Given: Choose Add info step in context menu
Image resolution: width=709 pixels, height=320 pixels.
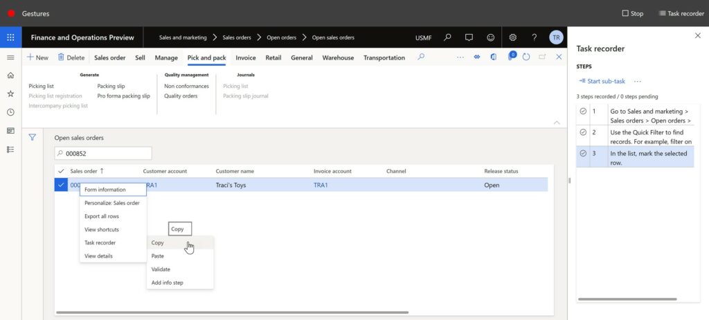Looking at the screenshot, I should pos(180,283).
